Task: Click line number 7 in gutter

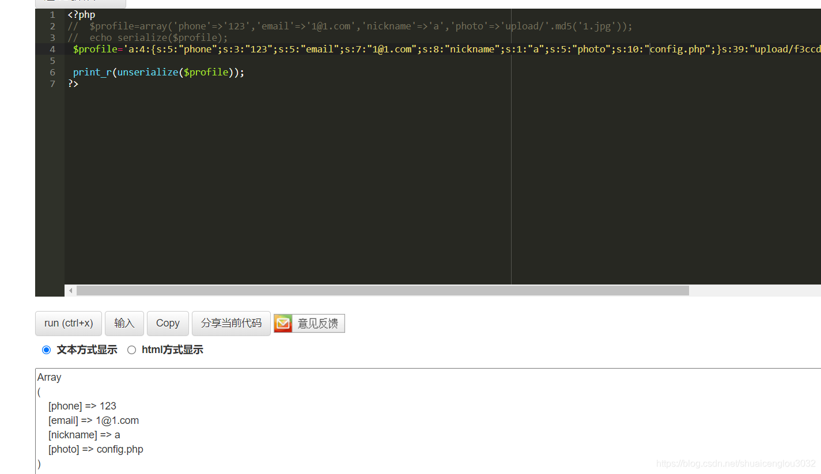Action: pos(52,84)
